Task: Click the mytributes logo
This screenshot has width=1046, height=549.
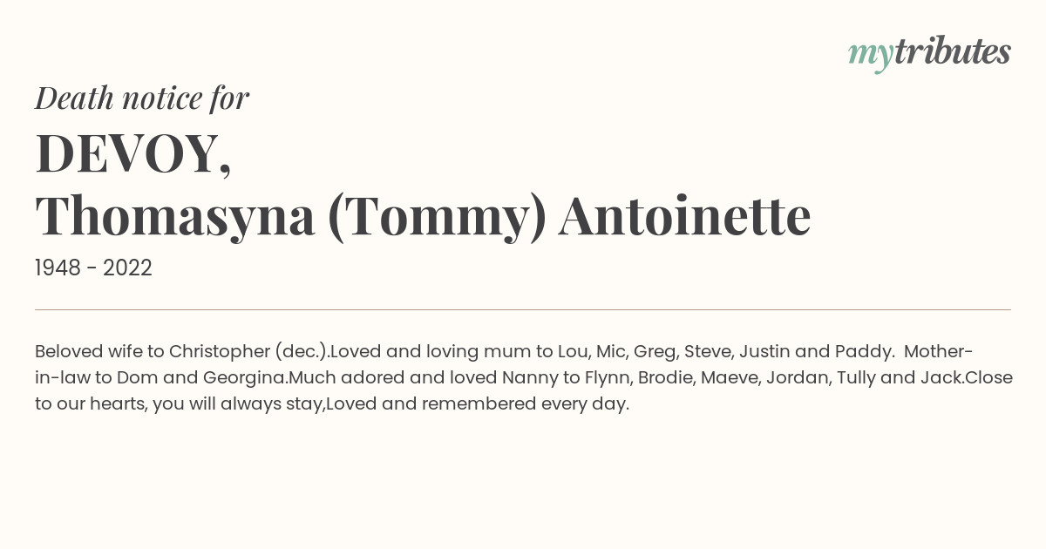Action: (x=929, y=53)
